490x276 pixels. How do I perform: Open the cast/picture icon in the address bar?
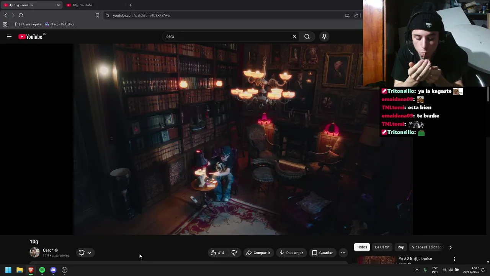click(347, 15)
